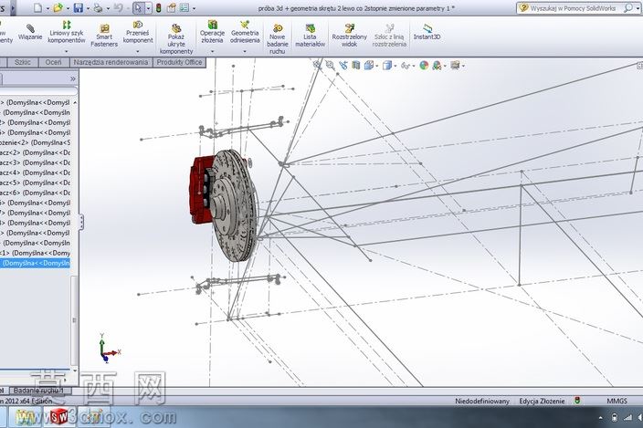643x428 pixels.
Task: Toggle the Instant3D button
Action: click(427, 32)
